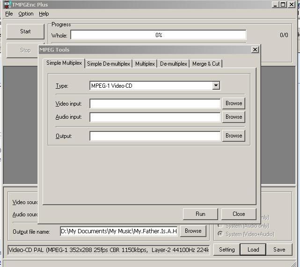
Task: Select System (Audio only) radio button
Action: [x=220, y=226]
